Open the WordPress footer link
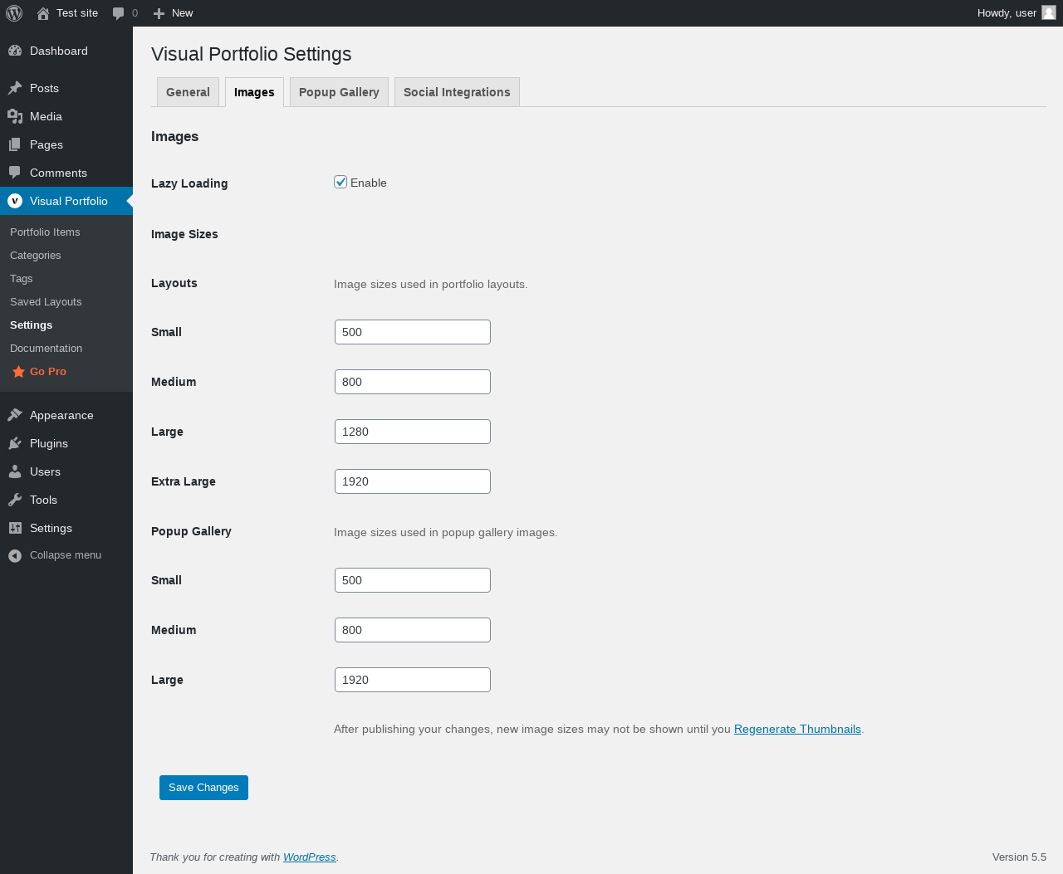Image resolution: width=1063 pixels, height=874 pixels. tap(309, 857)
